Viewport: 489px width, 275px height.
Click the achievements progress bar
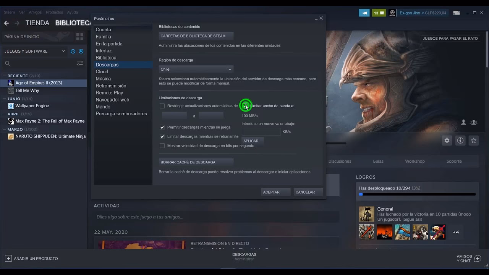[417, 194]
